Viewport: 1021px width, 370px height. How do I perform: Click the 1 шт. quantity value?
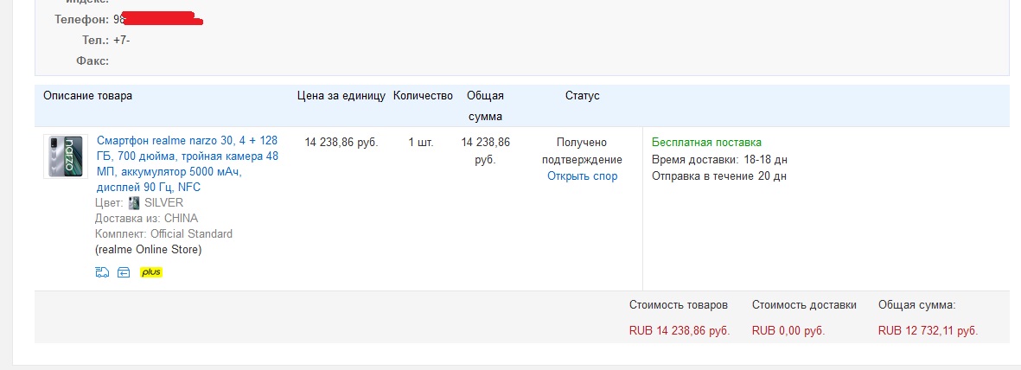click(x=421, y=143)
